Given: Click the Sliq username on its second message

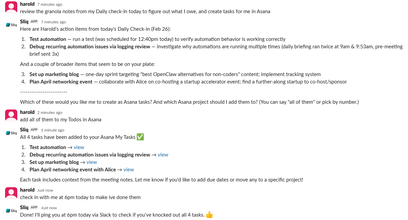Looking at the screenshot, I should pos(24,129).
